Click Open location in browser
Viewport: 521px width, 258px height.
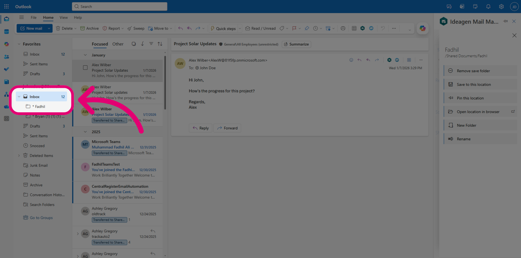(480, 112)
